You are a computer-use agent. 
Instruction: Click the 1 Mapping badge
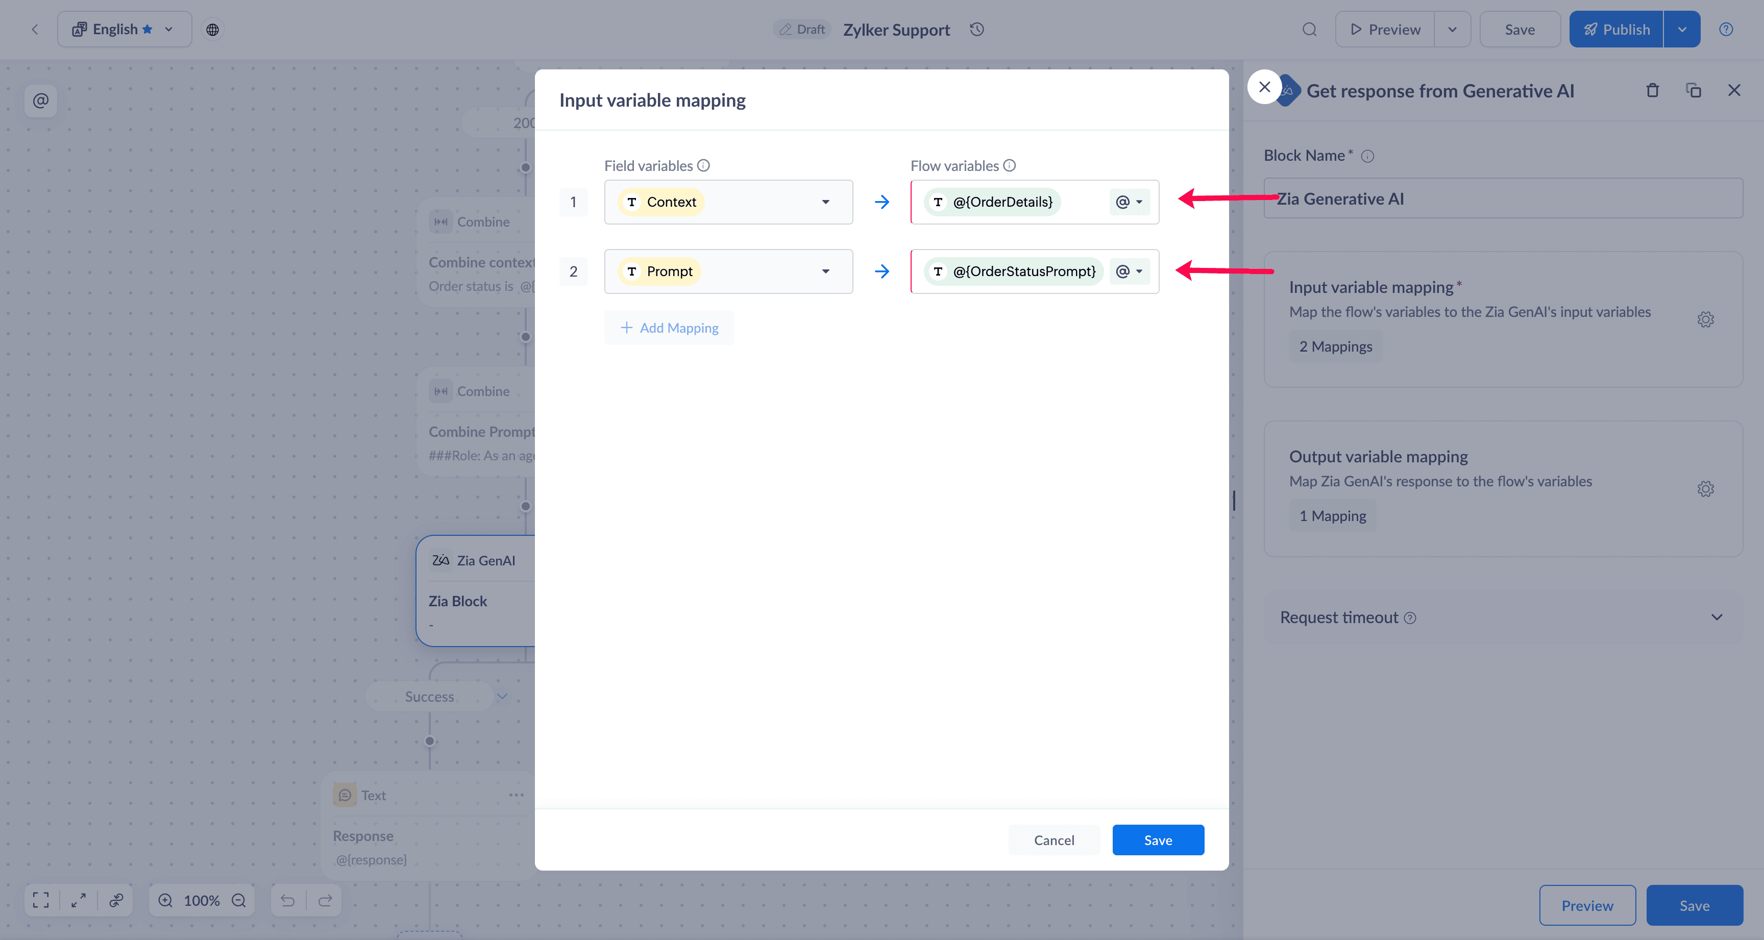[x=1333, y=515]
